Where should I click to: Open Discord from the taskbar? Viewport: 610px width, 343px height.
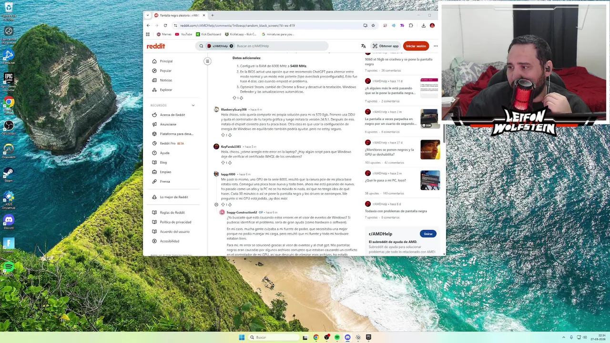point(347,337)
